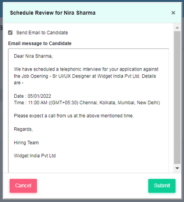Click the vertical scrollbar thumb

click(x=177, y=98)
